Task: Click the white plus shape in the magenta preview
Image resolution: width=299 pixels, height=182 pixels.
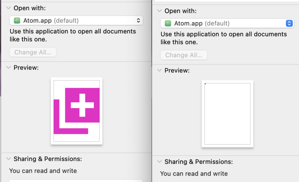Action: point(82,105)
